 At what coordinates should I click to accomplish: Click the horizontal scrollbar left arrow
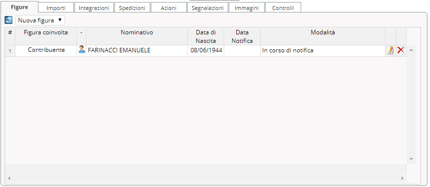click(x=9, y=178)
